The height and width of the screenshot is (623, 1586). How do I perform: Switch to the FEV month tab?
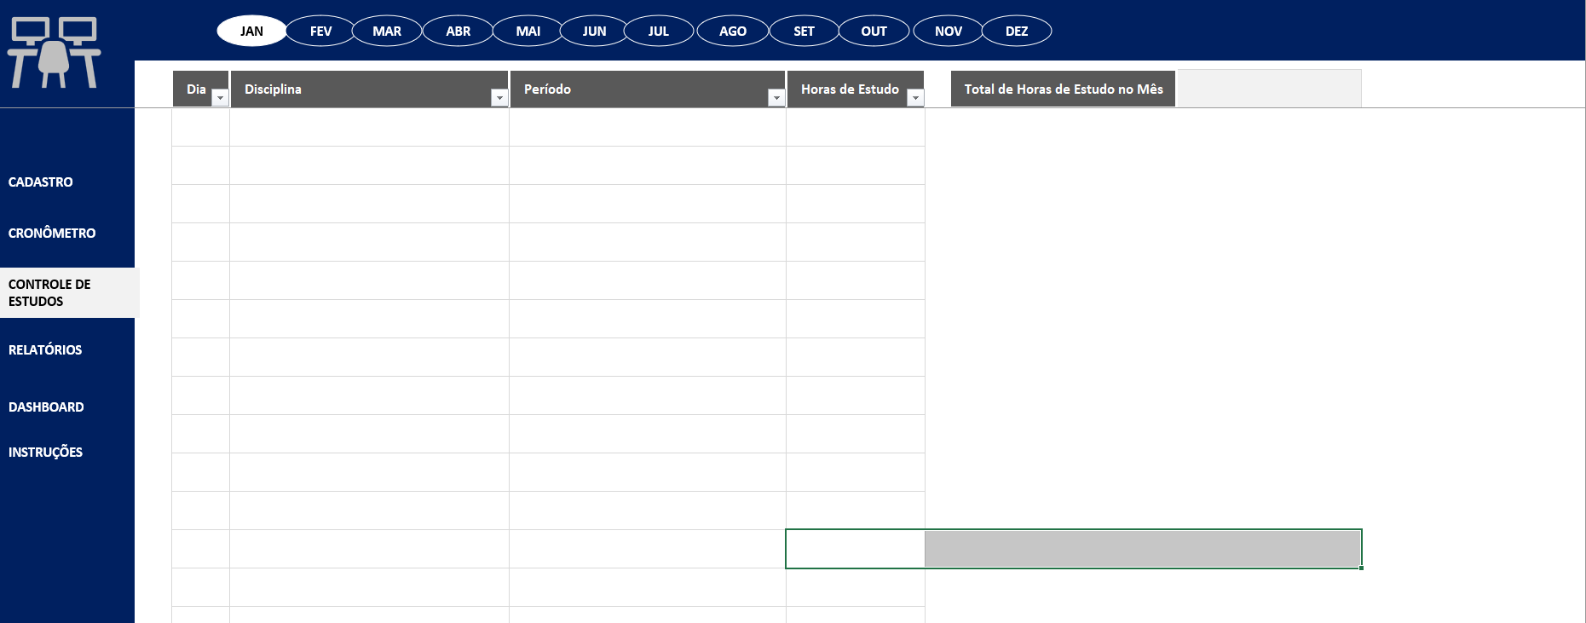tap(320, 31)
